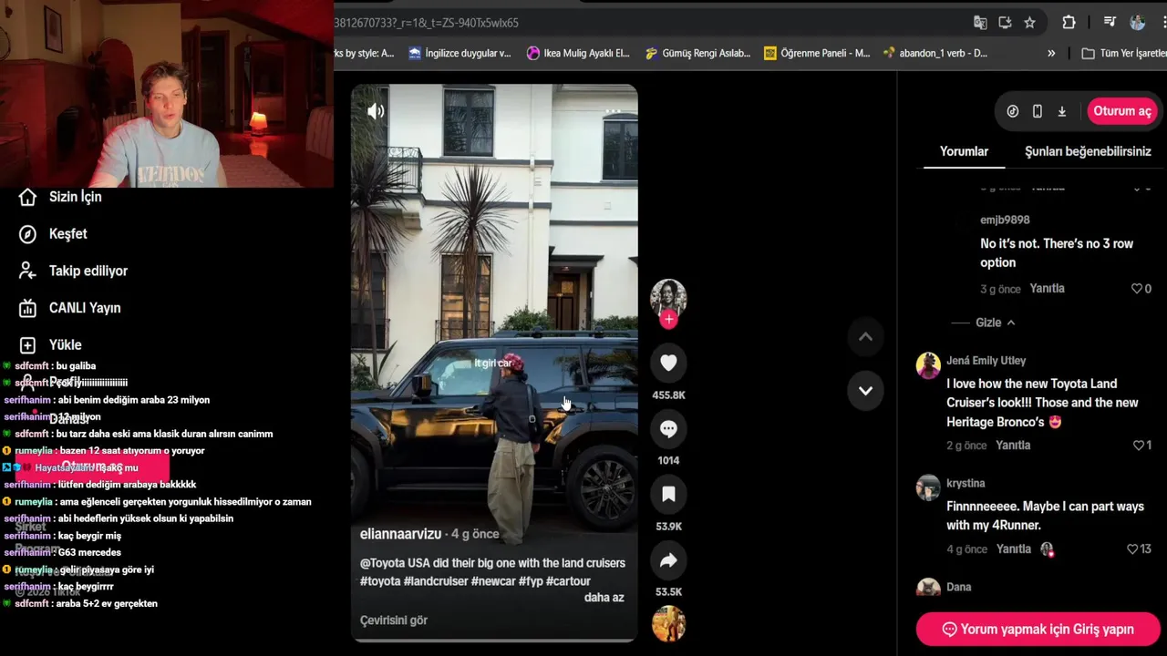Share the video with the arrow icon
This screenshot has height=656, width=1167.
point(668,560)
